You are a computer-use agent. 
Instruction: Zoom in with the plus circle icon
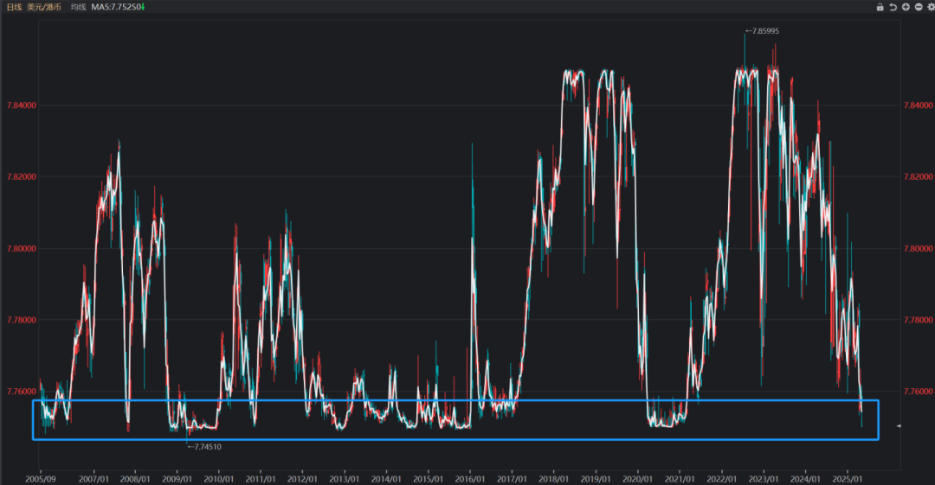tap(906, 7)
